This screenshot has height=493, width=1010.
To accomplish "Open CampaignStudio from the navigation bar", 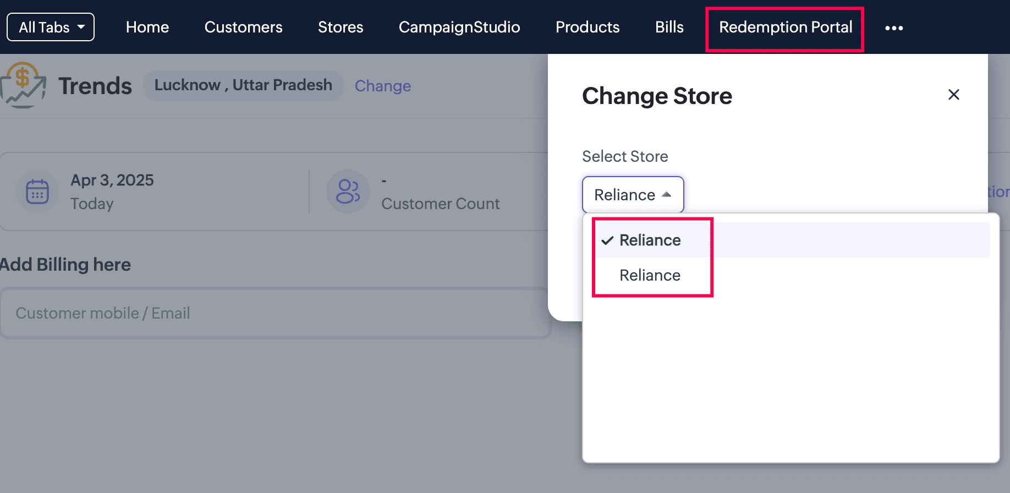I will 459,27.
